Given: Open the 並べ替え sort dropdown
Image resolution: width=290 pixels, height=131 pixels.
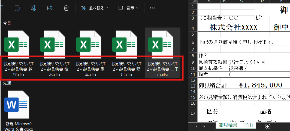Looking at the screenshot, I should (x=94, y=8).
